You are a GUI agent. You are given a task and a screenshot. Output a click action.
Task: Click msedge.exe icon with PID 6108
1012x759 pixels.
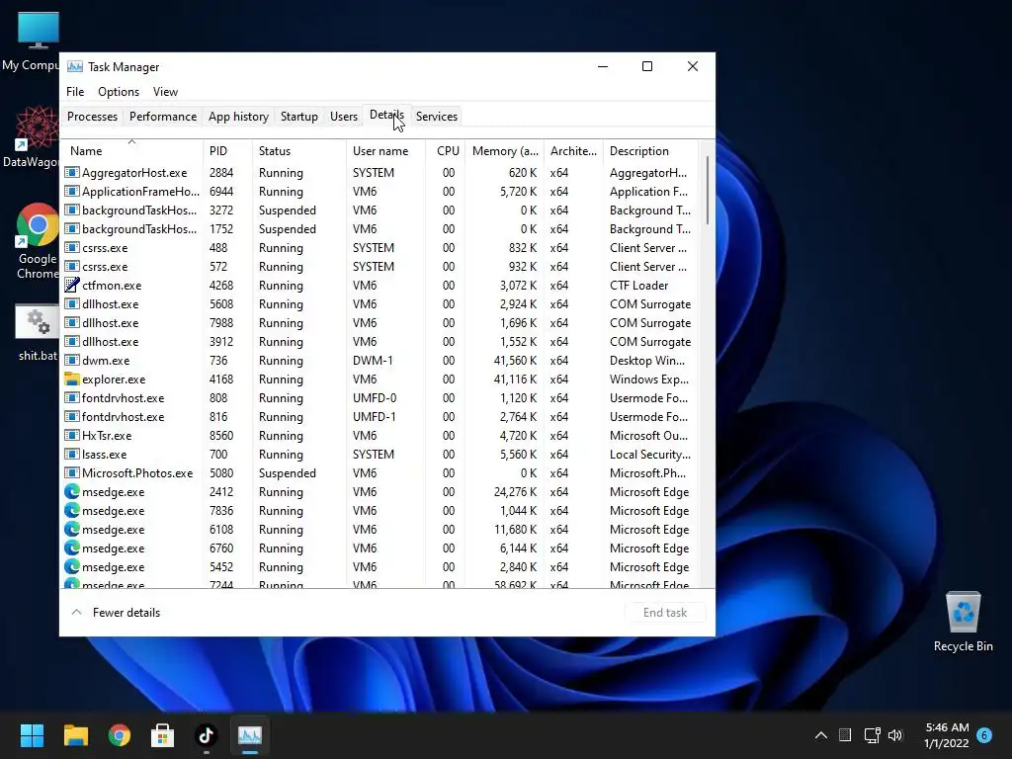click(x=71, y=530)
